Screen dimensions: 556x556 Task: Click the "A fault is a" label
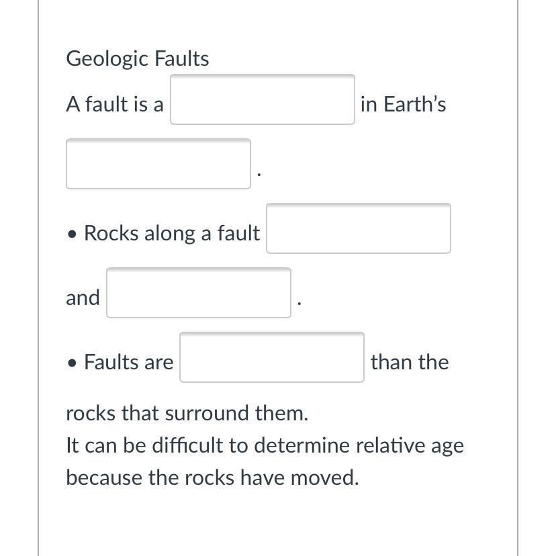point(114,105)
